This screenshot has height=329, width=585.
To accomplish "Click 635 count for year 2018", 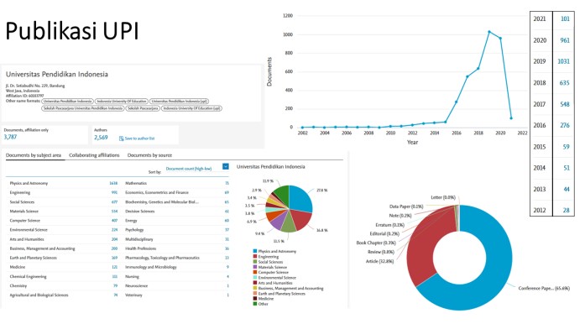I will click(565, 83).
